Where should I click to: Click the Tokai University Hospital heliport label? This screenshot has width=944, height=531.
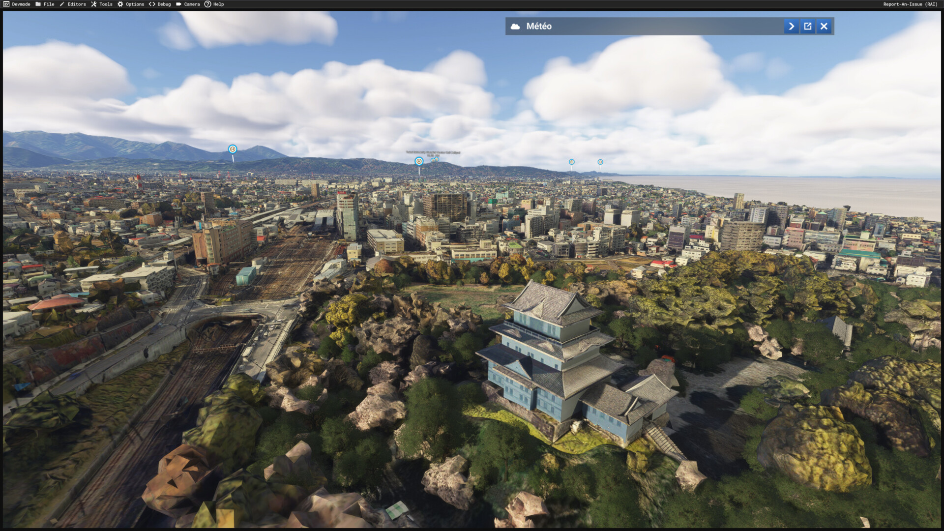[x=433, y=152]
